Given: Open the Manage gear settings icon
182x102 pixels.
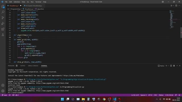Looking at the screenshot, I should (3, 91).
